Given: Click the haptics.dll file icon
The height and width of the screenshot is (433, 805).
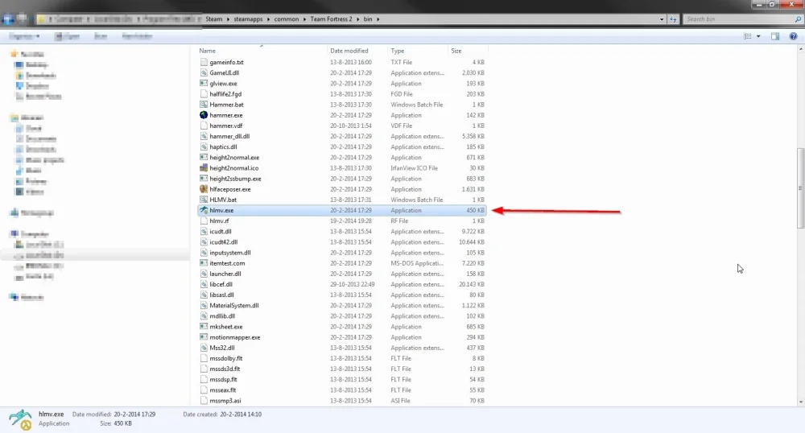Looking at the screenshot, I should point(204,146).
